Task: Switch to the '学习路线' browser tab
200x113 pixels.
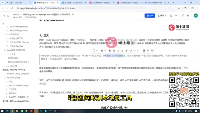Action: [x=74, y=3]
